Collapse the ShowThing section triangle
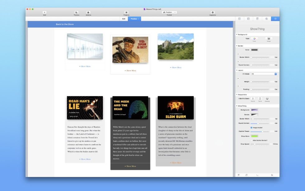 pos(237,106)
